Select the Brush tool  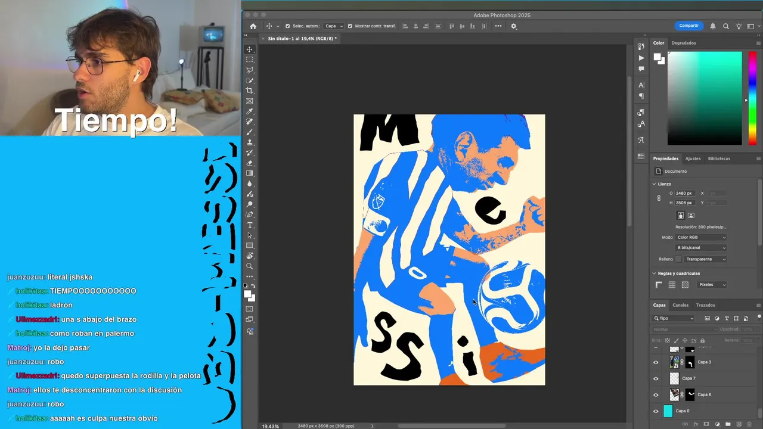coord(250,132)
